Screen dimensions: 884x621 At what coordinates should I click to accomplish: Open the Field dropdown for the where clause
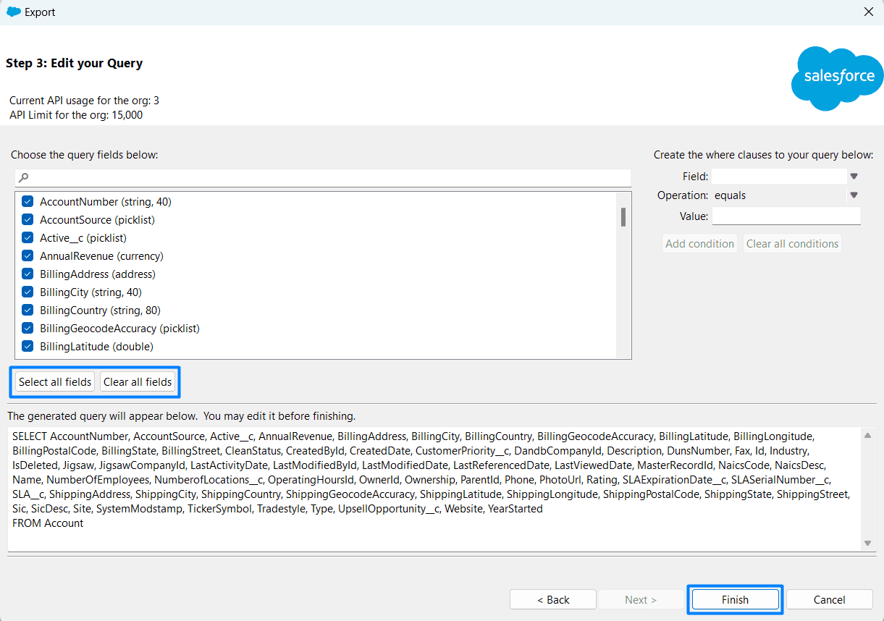tap(854, 176)
